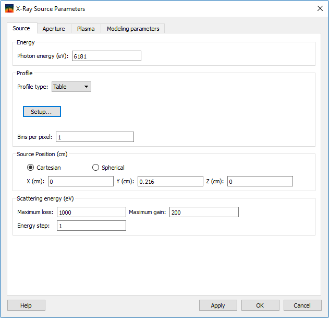Open the Plasma tab

tap(86, 29)
